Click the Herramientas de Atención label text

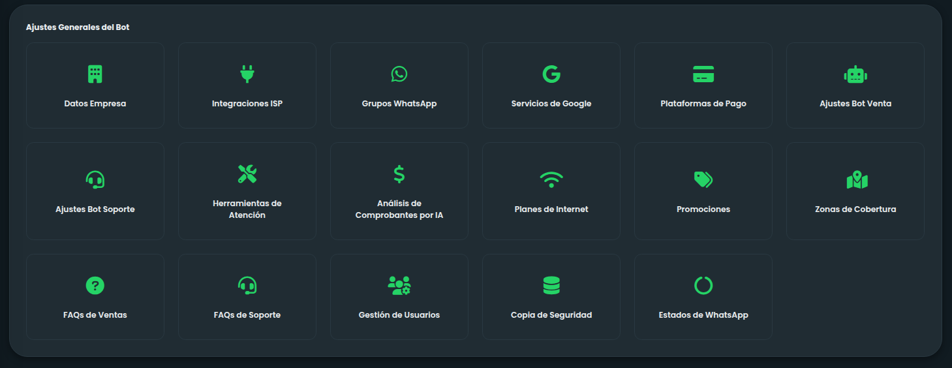247,209
